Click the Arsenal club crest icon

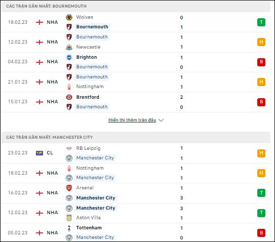click(69, 188)
